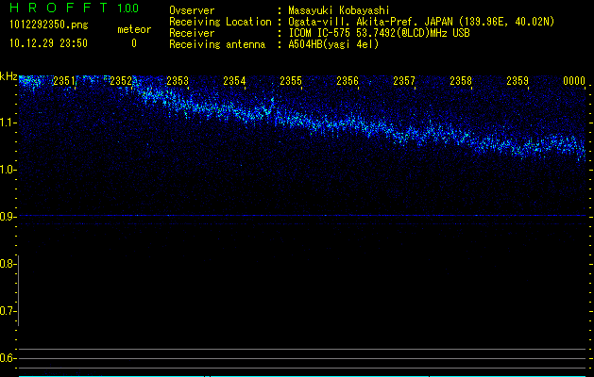594x377 pixels.
Task: Click the 1012292350.png filename text
Action: click(49, 25)
